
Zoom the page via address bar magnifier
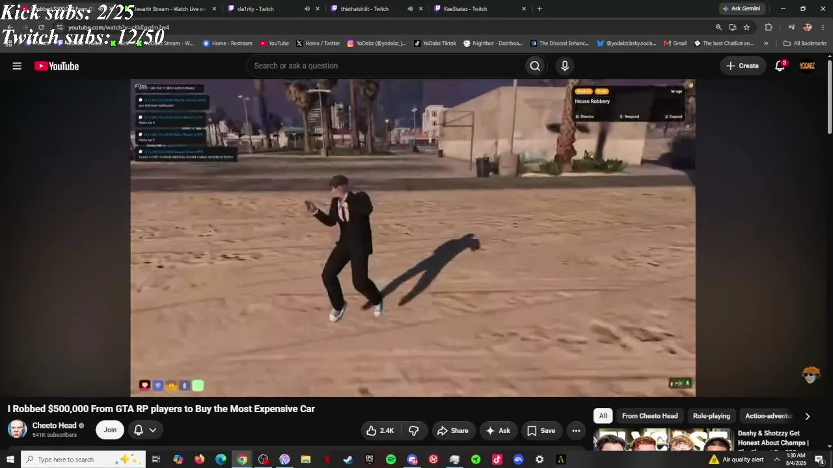click(x=718, y=27)
